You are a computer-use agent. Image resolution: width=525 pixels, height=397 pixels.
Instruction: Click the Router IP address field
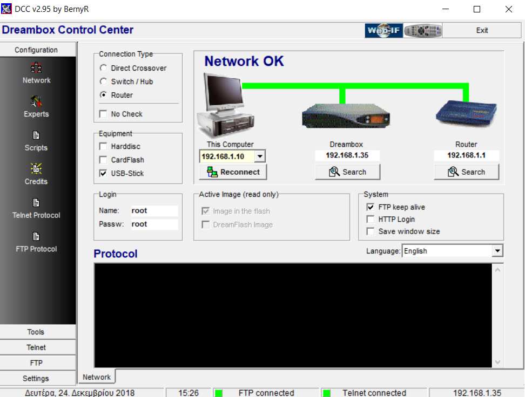467,155
